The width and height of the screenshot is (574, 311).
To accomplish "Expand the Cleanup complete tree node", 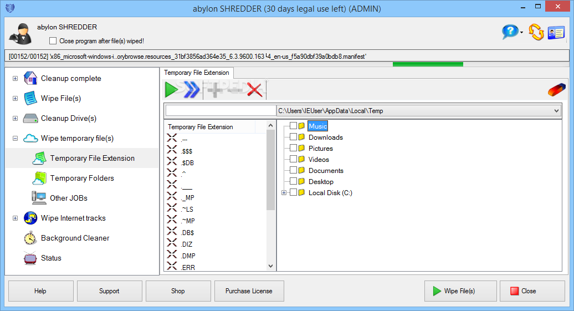I will click(15, 78).
